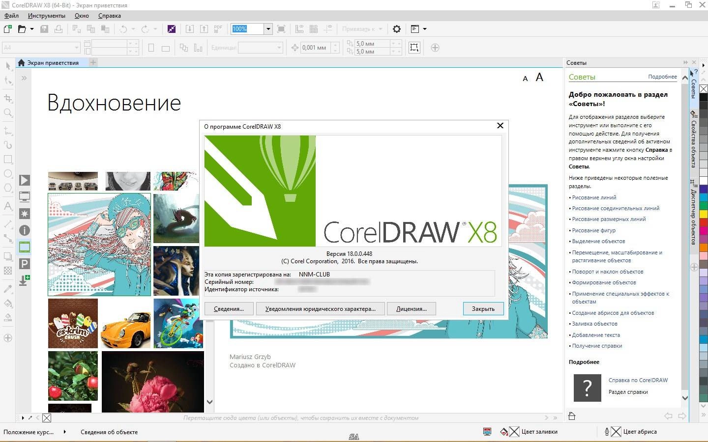Click the Цвет заливки swatch in status bar
Image resolution: width=708 pixels, height=442 pixels.
(x=515, y=432)
